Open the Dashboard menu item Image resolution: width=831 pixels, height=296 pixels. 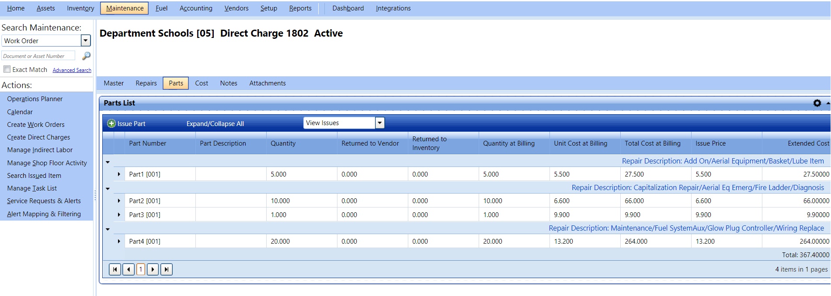[348, 8]
